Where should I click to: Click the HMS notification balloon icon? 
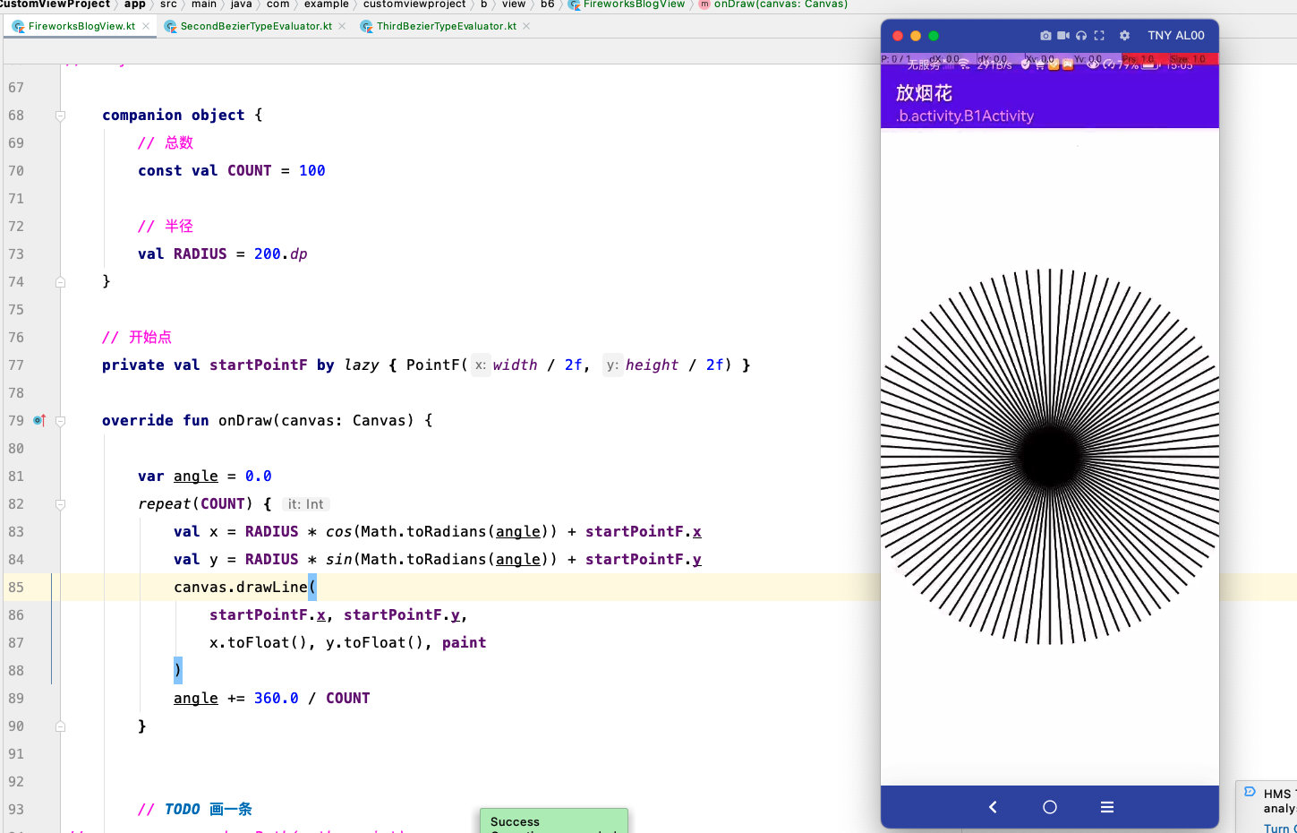1250,791
